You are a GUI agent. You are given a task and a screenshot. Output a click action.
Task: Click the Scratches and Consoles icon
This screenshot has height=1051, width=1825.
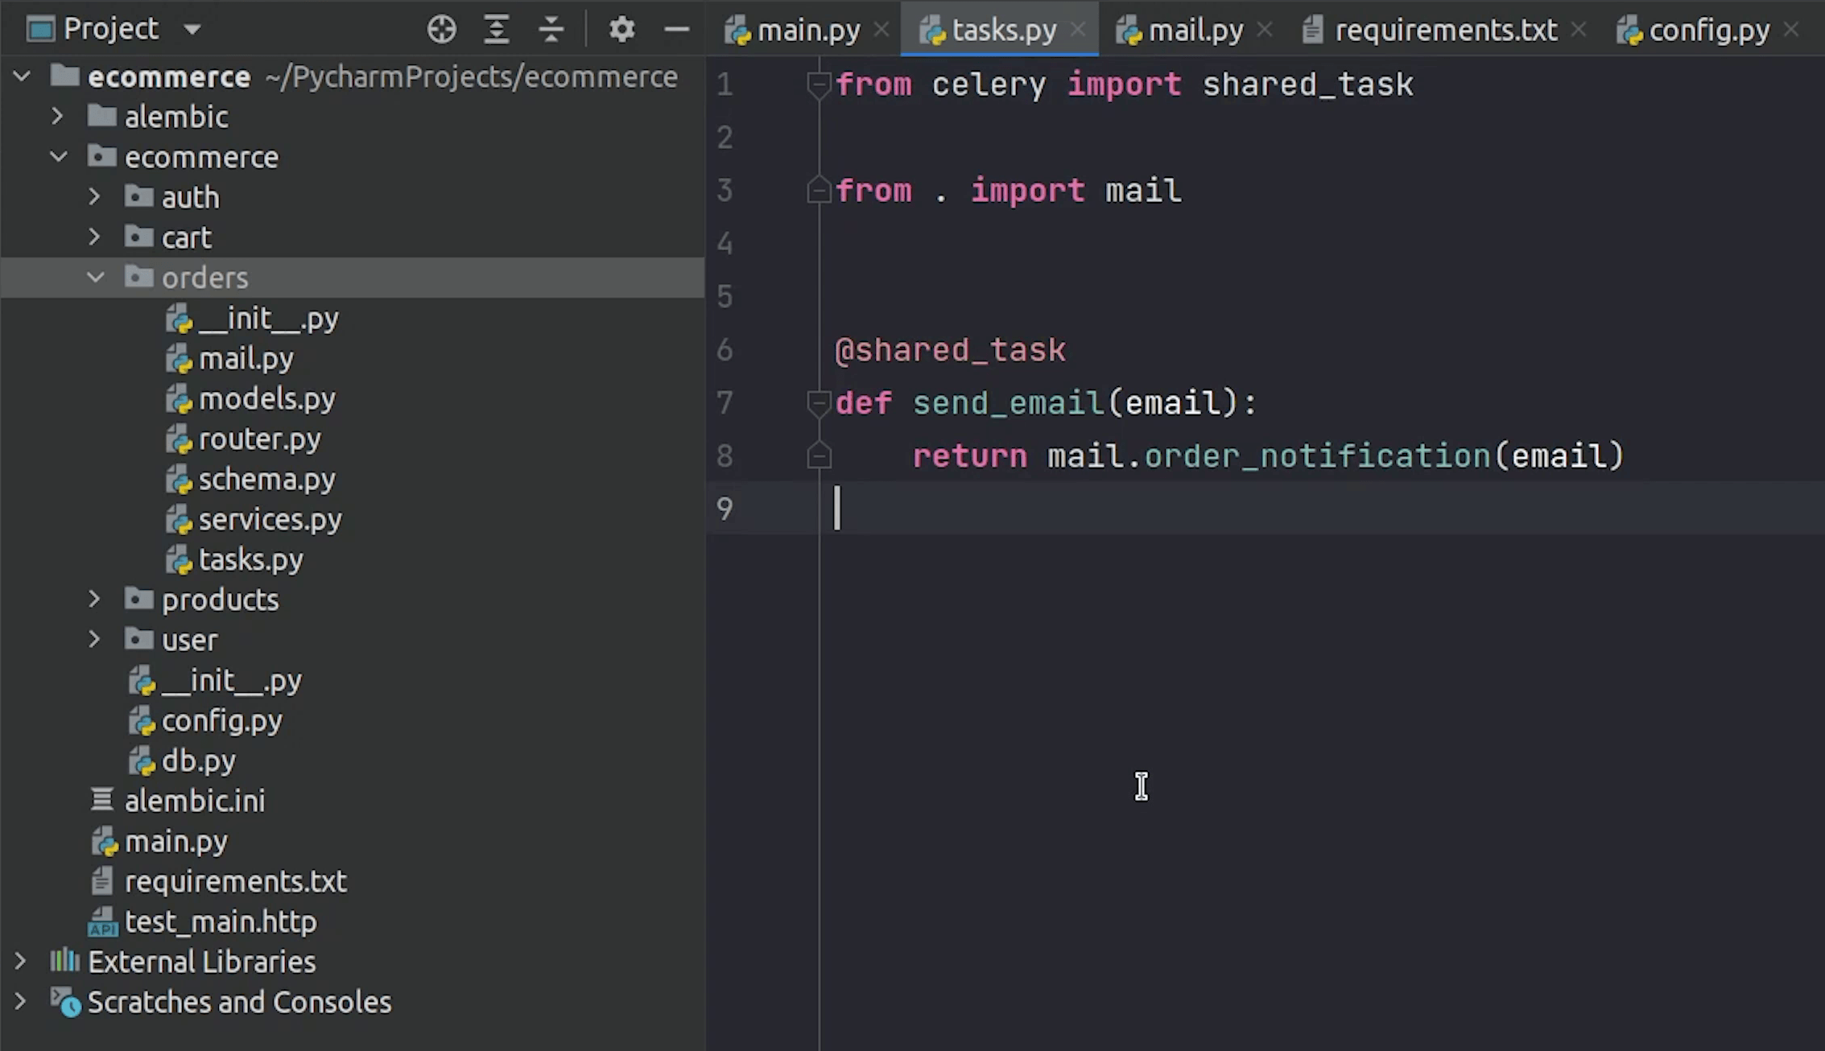point(63,1002)
